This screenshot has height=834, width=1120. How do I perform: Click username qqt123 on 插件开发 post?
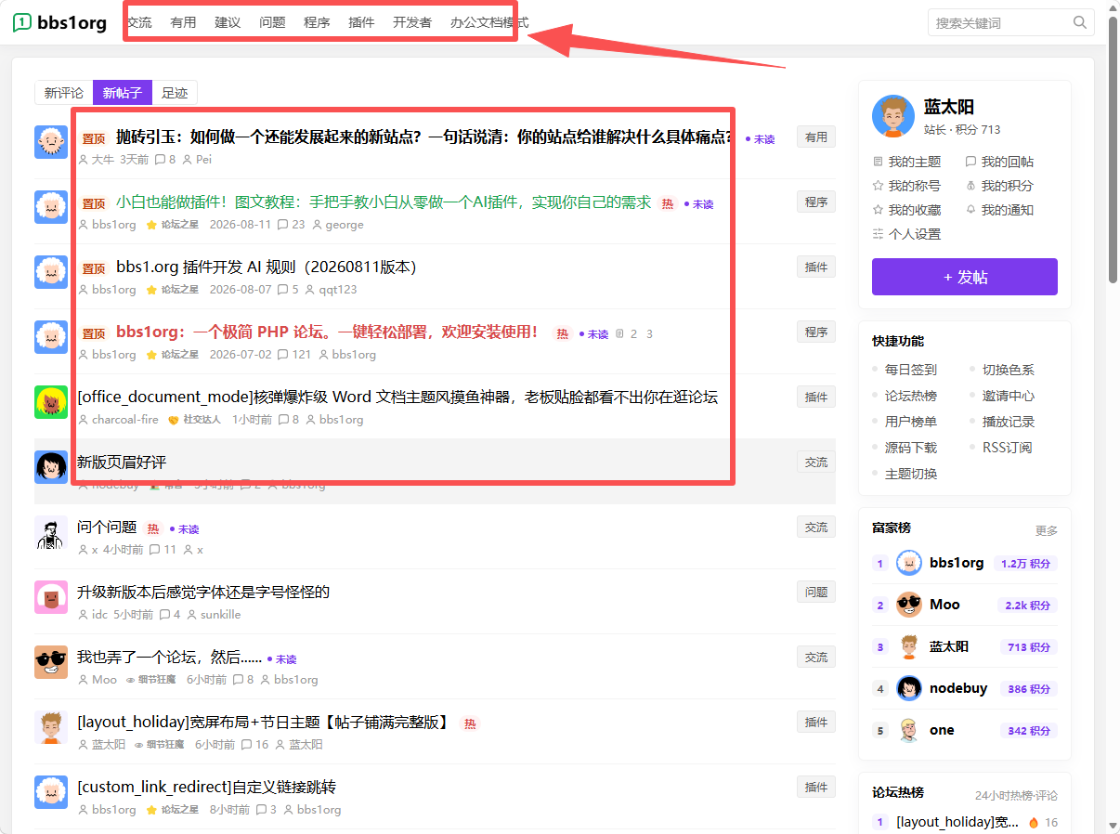(338, 290)
